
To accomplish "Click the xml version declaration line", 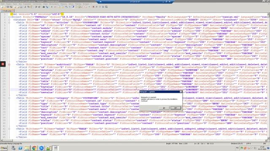I will 37,14.
